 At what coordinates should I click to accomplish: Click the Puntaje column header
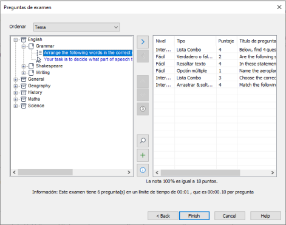pyautogui.click(x=226, y=41)
